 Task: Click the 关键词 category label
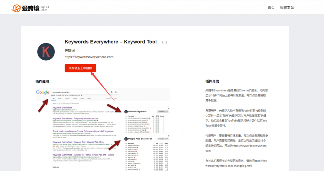coord(70,50)
